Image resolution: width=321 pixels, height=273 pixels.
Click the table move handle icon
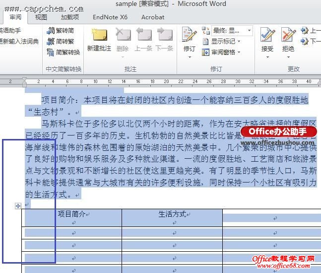click(x=18, y=206)
